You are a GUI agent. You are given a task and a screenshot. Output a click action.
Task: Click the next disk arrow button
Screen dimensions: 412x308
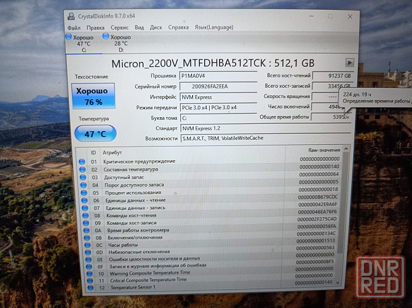(349, 63)
